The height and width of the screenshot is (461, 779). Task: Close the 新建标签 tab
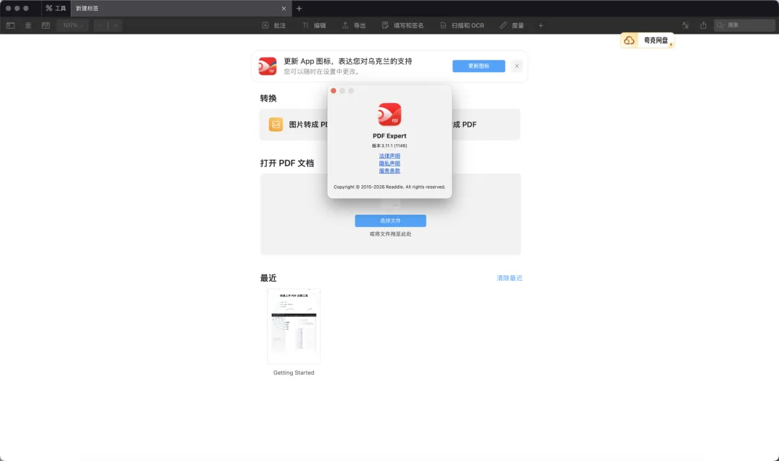coord(283,9)
